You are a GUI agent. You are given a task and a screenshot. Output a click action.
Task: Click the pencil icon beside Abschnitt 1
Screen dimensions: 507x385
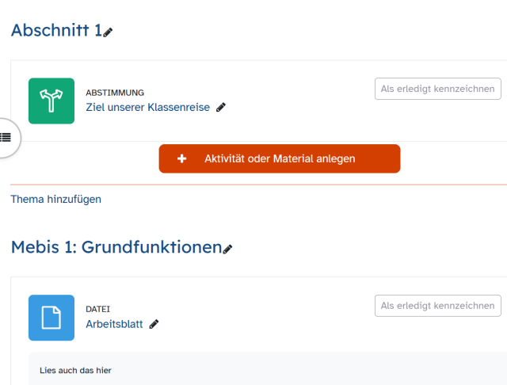click(x=108, y=32)
